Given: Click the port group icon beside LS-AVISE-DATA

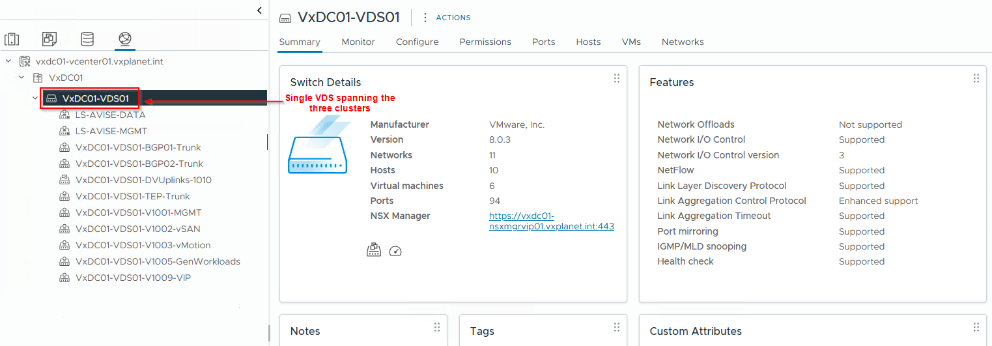Looking at the screenshot, I should pyautogui.click(x=64, y=115).
